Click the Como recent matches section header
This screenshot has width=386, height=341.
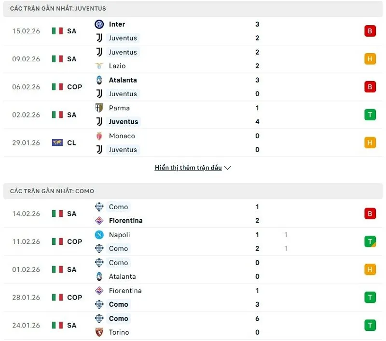(x=52, y=191)
